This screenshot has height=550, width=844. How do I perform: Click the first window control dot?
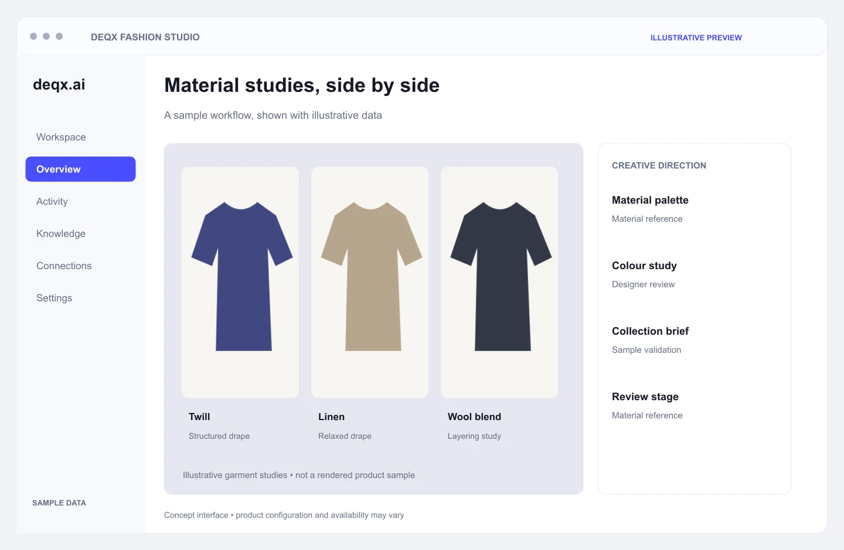(33, 36)
